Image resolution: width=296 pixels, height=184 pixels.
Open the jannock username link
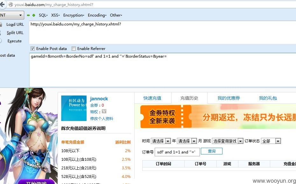[99, 99]
